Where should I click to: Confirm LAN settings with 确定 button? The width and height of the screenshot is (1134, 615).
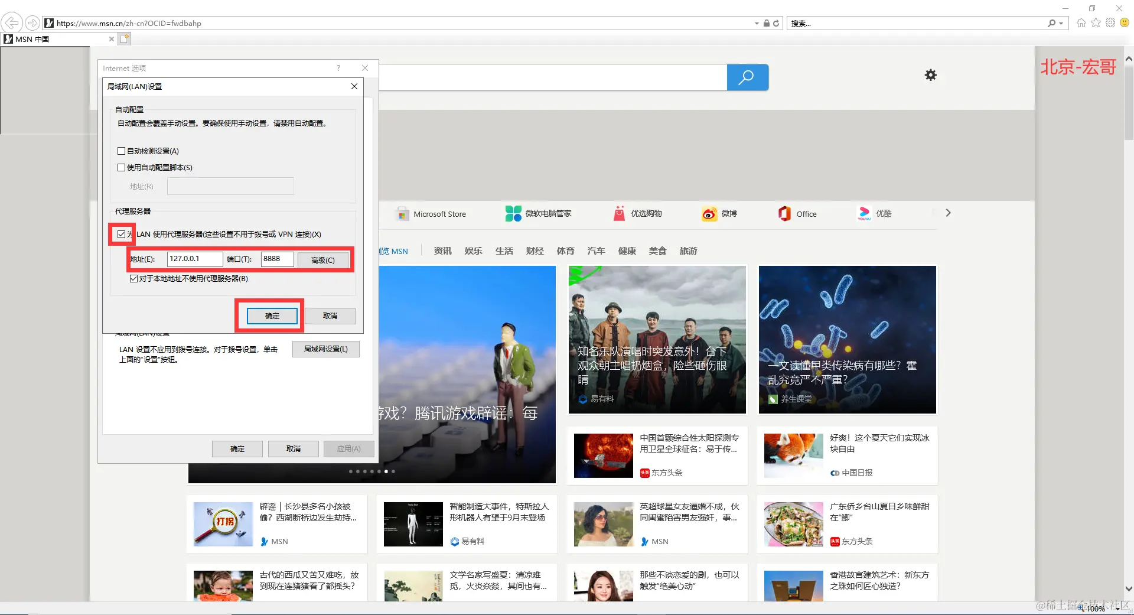[272, 316]
